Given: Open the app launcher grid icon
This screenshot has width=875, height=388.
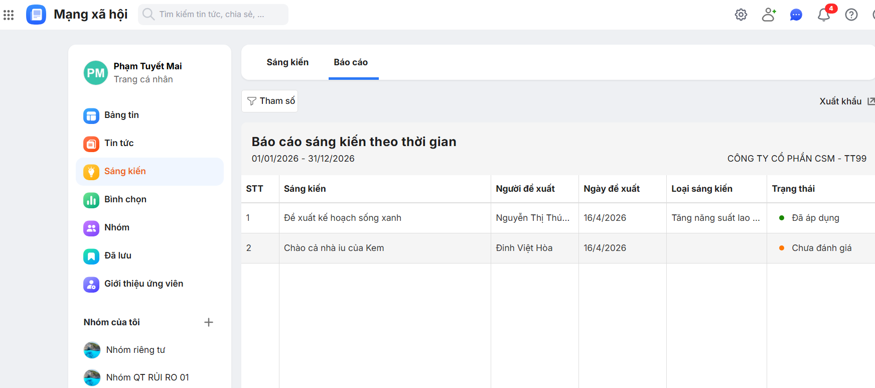Looking at the screenshot, I should pos(9,15).
